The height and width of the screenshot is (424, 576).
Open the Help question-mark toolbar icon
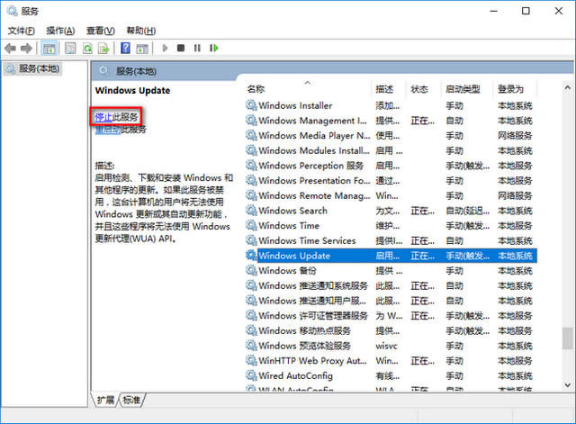[x=126, y=48]
